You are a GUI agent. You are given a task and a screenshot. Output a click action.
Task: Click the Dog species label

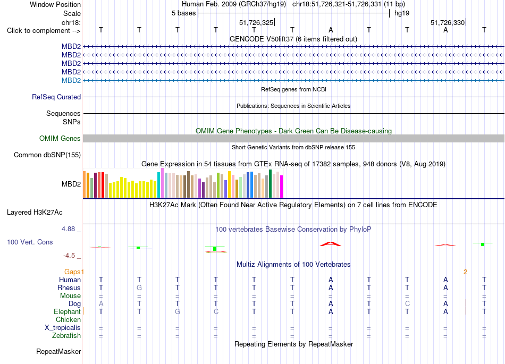[x=74, y=304]
